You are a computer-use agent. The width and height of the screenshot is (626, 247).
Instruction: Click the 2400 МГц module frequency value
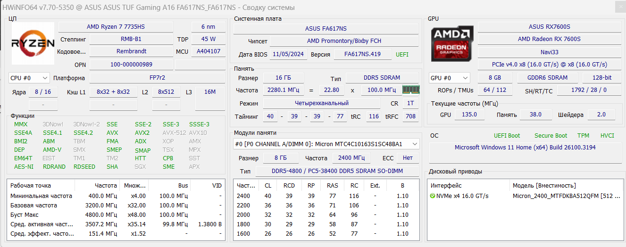pyautogui.click(x=351, y=158)
